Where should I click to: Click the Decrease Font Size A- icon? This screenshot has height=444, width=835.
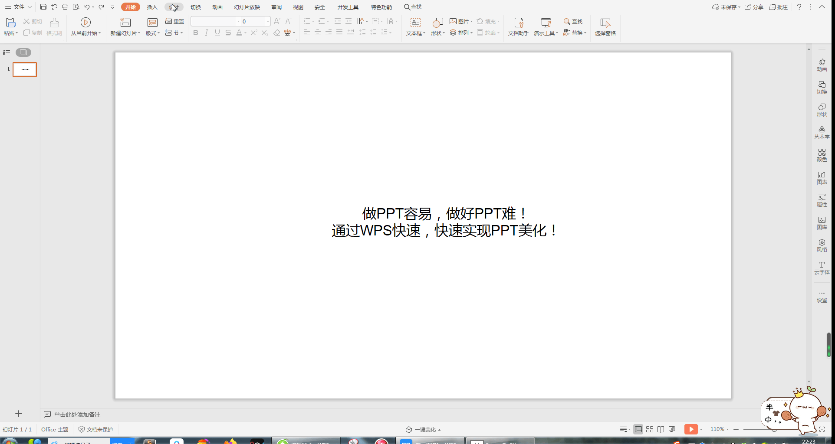click(x=288, y=21)
